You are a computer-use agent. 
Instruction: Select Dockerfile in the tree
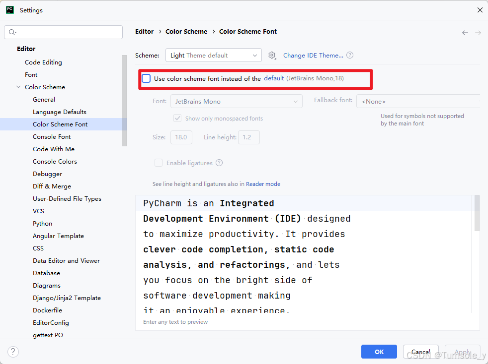47,310
